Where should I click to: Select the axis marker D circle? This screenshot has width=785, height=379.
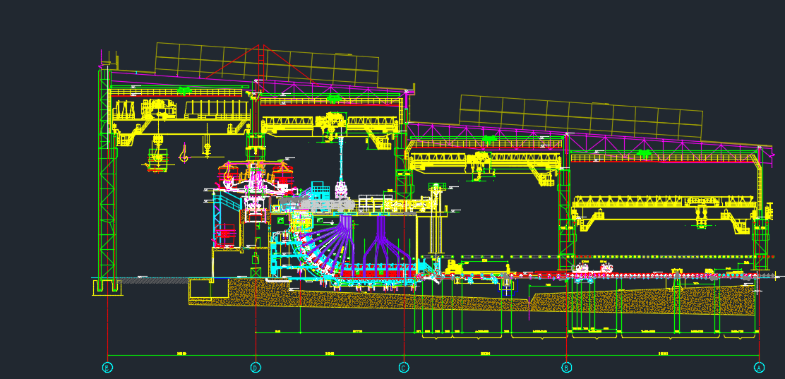(256, 367)
